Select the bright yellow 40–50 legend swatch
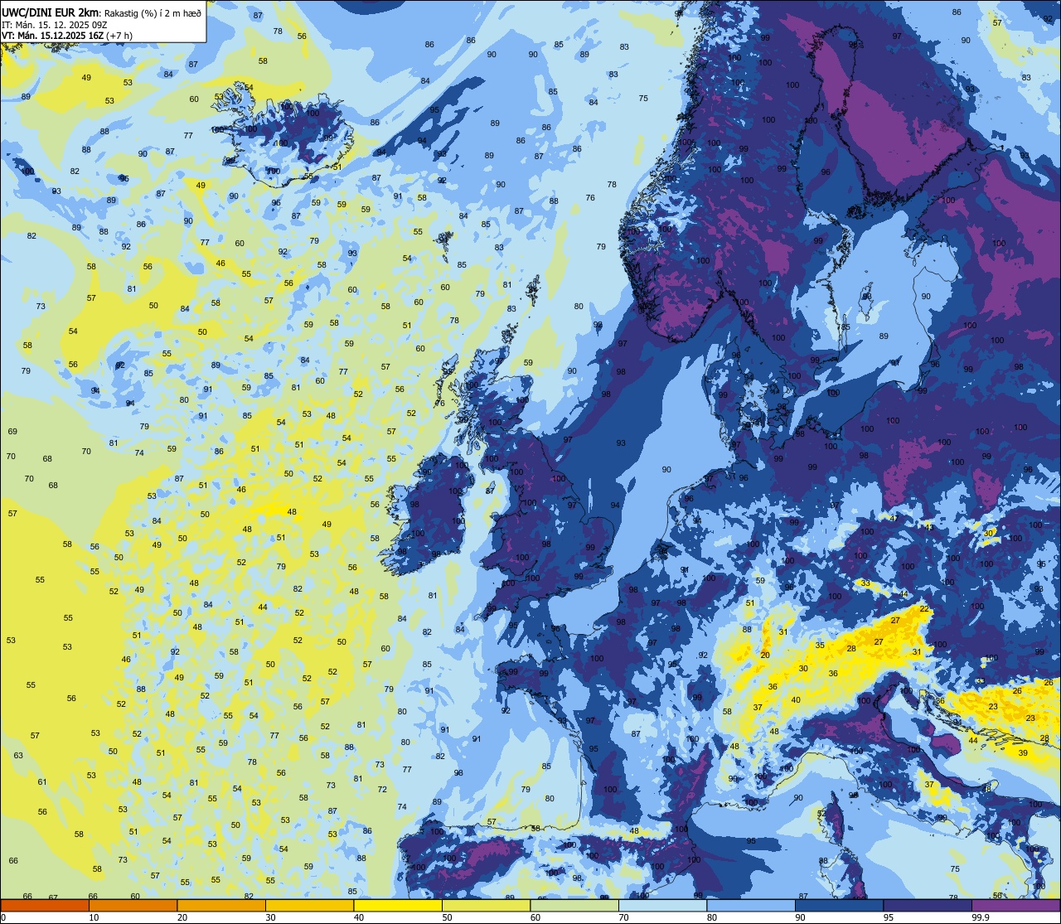The width and height of the screenshot is (1061, 924). [x=397, y=905]
